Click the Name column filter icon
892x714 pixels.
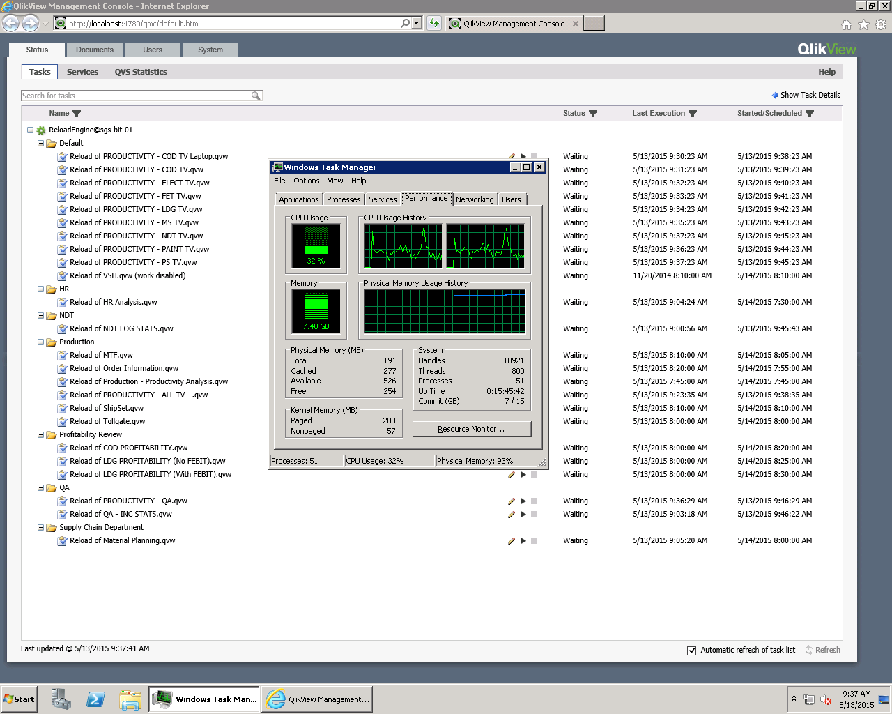click(77, 114)
